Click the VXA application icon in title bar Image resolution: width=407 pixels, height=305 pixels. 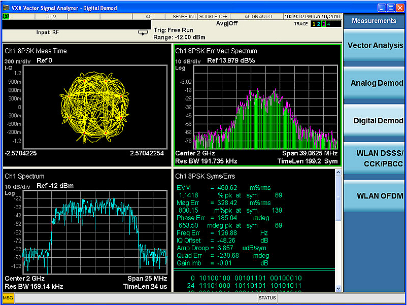[x=5, y=8]
